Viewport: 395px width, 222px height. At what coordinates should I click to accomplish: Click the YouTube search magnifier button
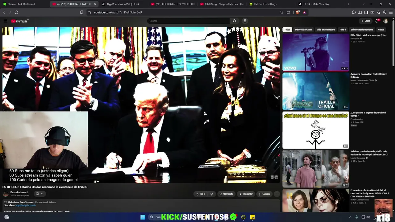[235, 21]
